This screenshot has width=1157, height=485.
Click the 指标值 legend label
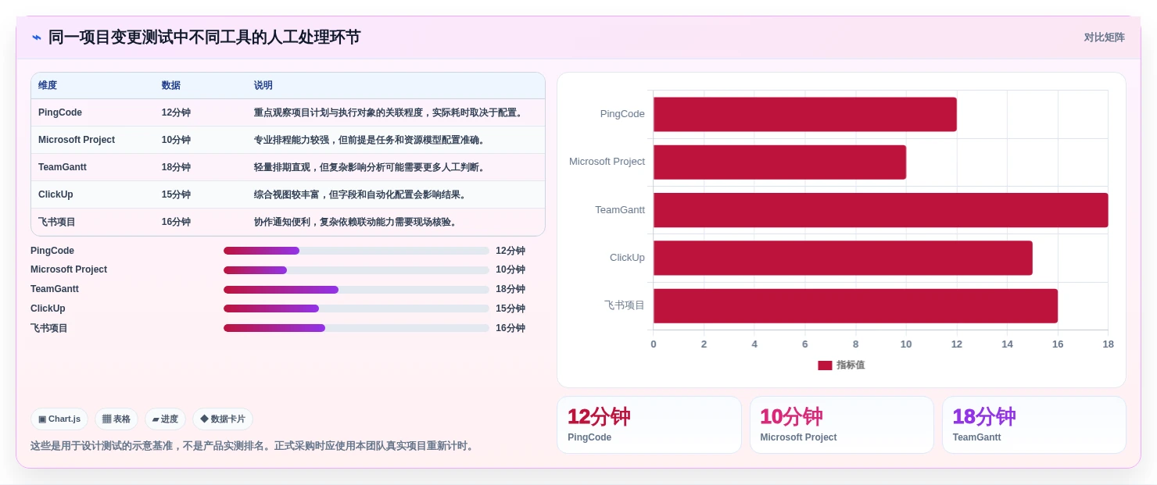tap(851, 366)
